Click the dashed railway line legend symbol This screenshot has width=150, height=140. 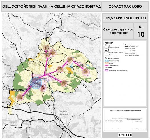point(127,55)
